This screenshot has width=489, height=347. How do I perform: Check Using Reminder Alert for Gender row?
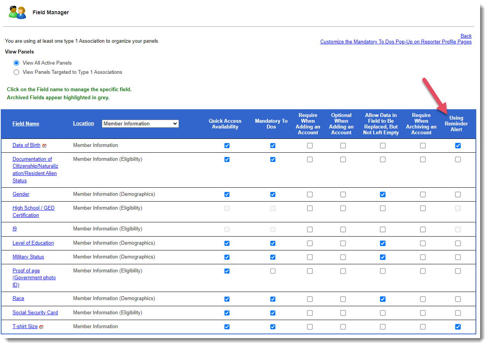[x=458, y=195]
